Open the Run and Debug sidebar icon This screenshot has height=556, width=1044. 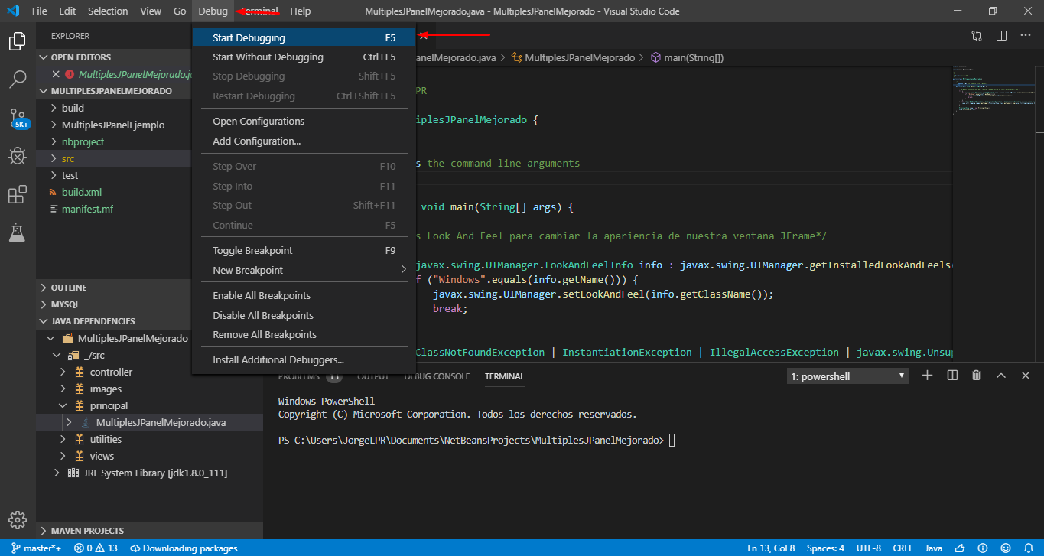(17, 156)
